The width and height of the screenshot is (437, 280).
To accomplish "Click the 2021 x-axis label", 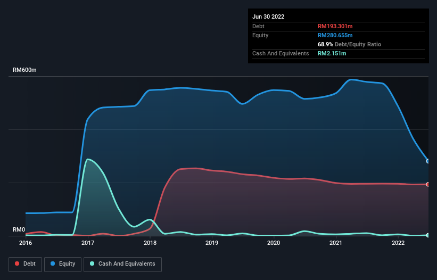I will 336,243.
